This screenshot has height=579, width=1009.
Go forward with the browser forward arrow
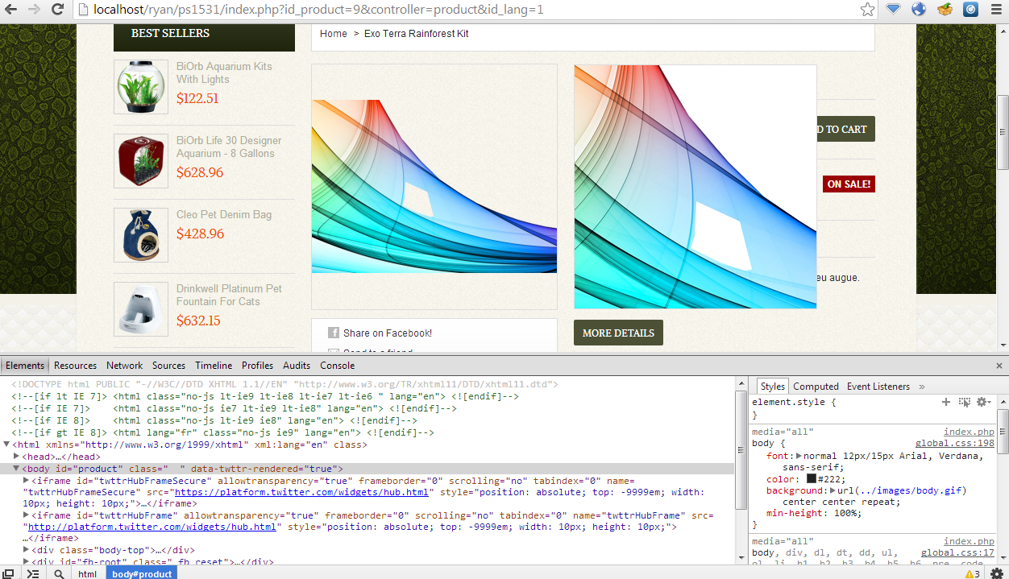pos(34,10)
